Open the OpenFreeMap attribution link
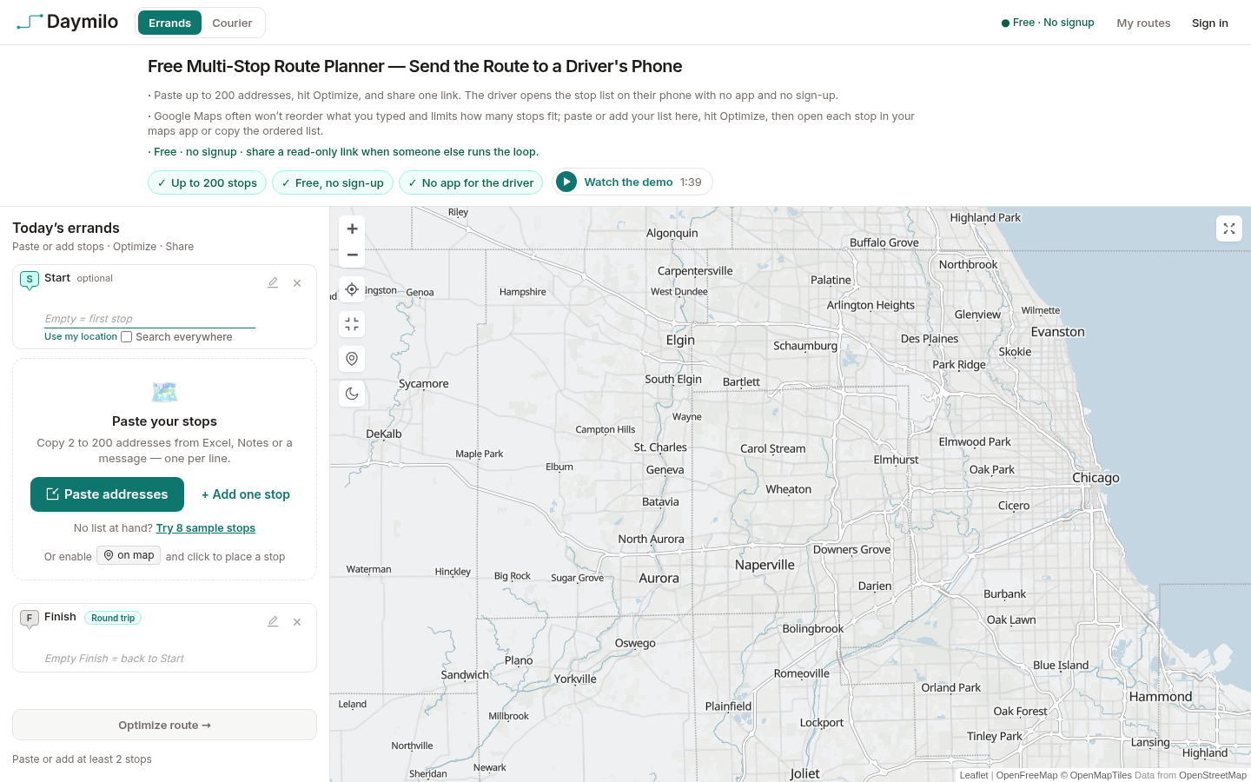1251x782 pixels. point(1027,775)
